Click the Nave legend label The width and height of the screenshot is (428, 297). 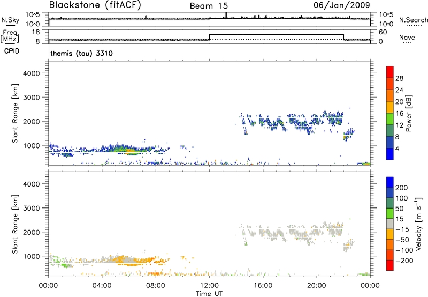407,38
